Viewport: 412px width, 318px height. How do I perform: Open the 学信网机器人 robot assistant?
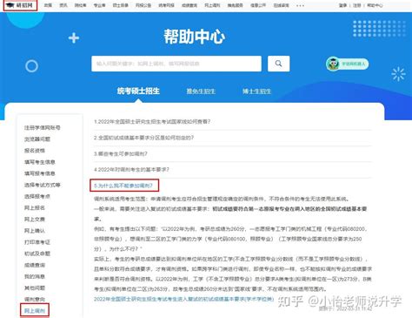347,64
